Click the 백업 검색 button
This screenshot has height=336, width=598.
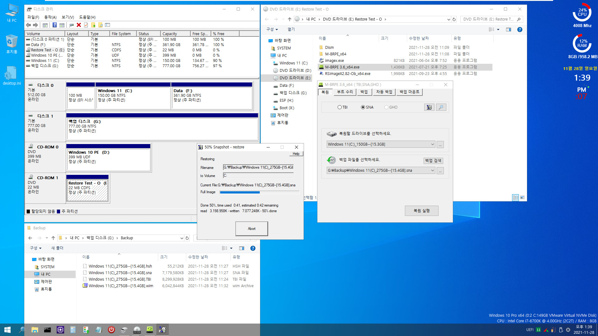[x=433, y=161]
